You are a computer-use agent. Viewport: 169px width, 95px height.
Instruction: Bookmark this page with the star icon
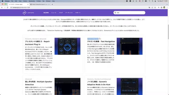coord(155,7)
